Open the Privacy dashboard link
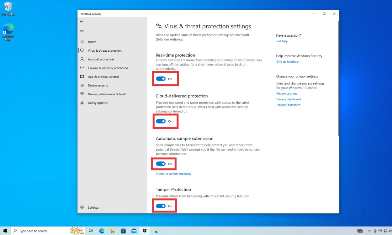The height and width of the screenshot is (235, 392). pos(289,99)
